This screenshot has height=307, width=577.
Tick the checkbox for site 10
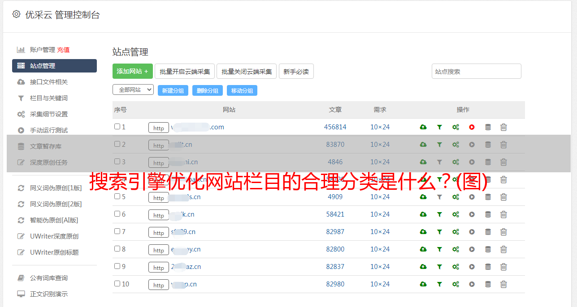(117, 284)
